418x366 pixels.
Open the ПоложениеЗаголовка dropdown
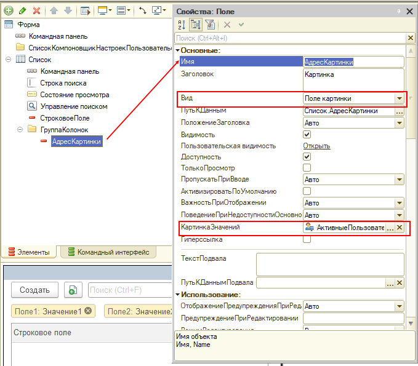coord(399,122)
